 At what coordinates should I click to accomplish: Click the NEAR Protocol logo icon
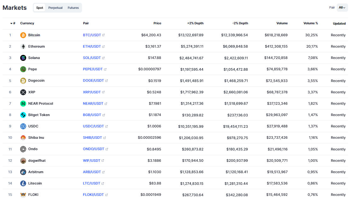click(23, 103)
